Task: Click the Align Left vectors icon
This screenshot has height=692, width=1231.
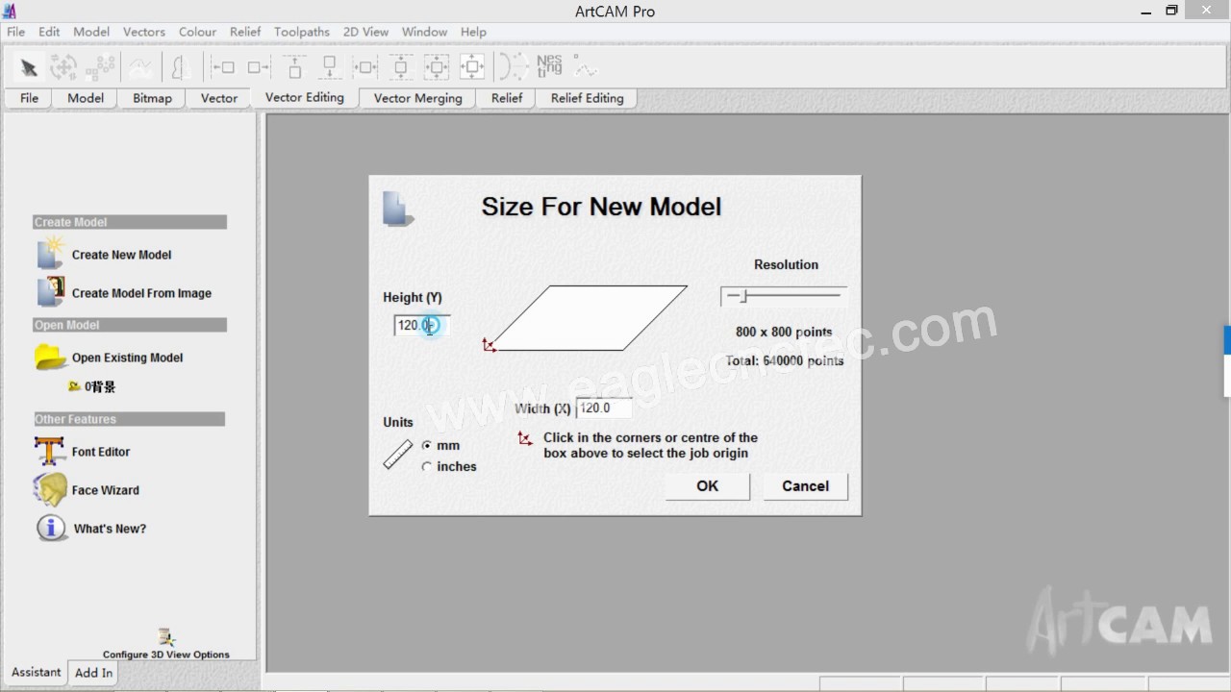Action: (223, 67)
